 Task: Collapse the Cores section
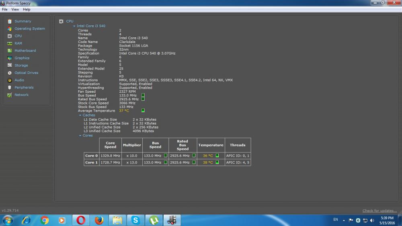point(80,136)
